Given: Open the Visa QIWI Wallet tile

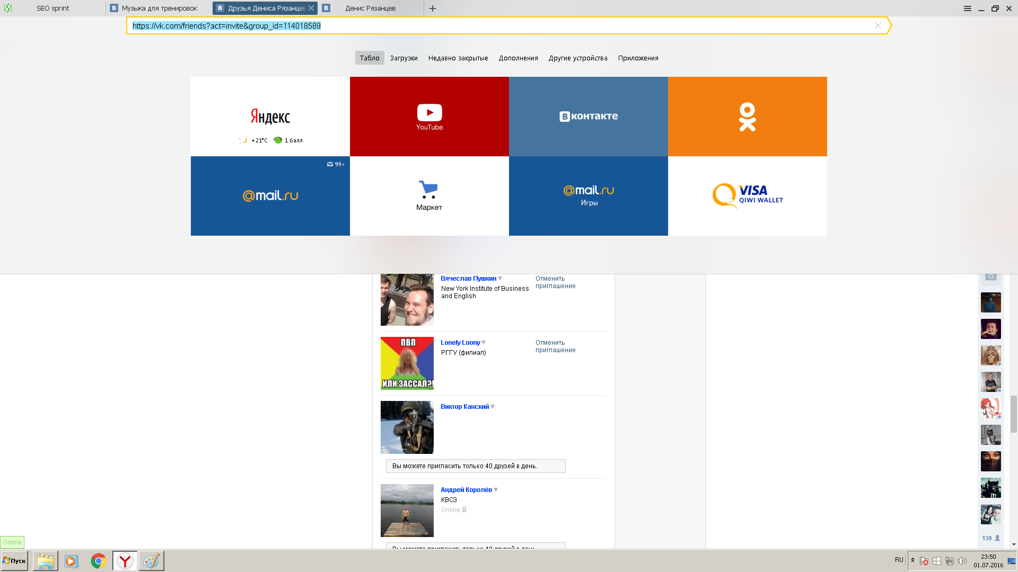Looking at the screenshot, I should point(748,196).
